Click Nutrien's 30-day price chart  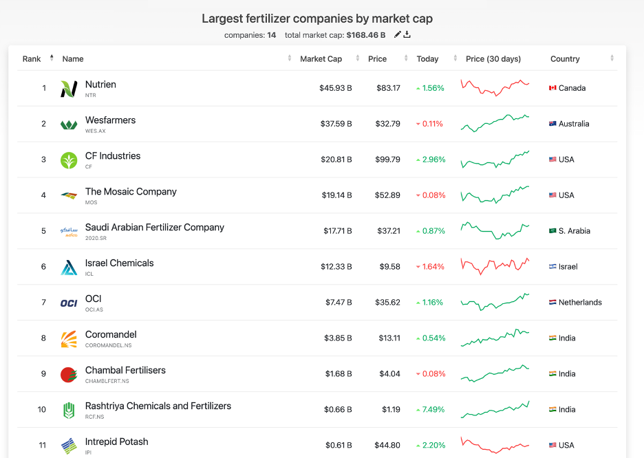point(495,88)
